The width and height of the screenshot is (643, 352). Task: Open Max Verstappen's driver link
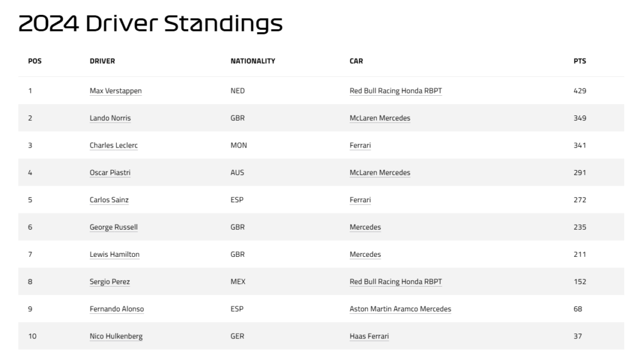click(116, 91)
